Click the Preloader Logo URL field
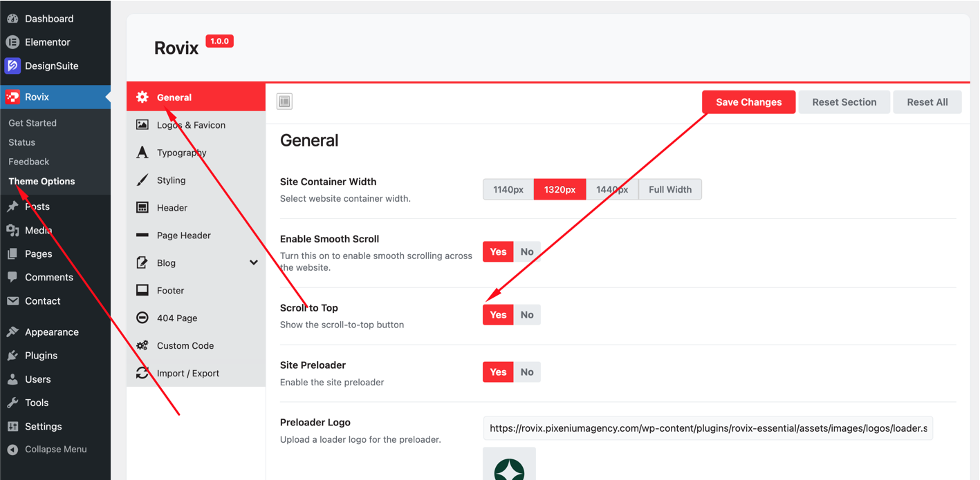Image resolution: width=980 pixels, height=480 pixels. (708, 428)
